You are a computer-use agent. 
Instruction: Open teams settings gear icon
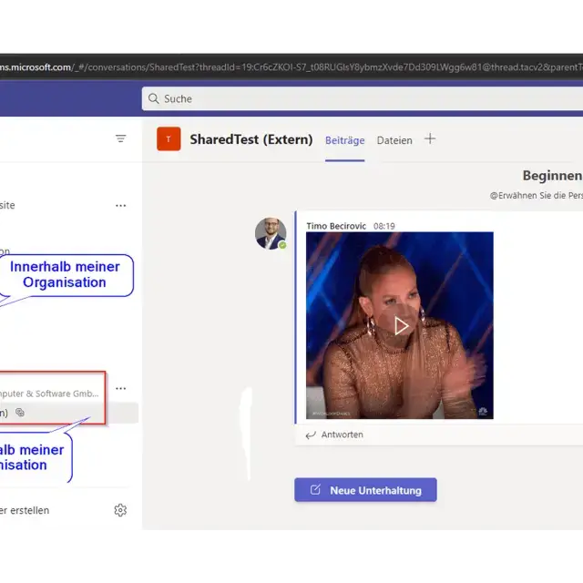(120, 510)
